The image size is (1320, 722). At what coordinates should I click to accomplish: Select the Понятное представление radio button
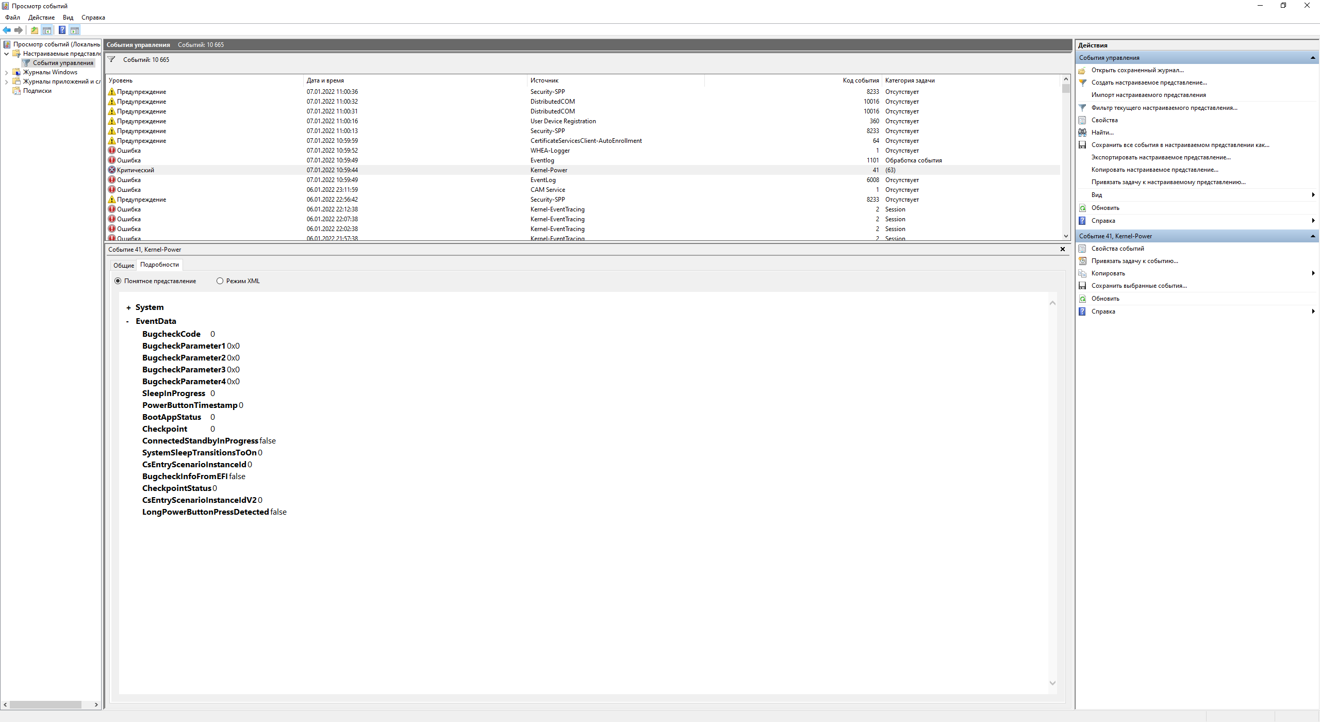(x=118, y=281)
